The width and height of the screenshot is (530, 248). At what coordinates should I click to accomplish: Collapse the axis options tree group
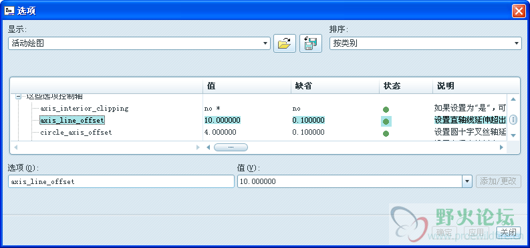point(18,97)
